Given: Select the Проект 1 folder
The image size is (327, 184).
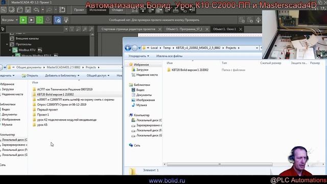Looking at the screenshot, I should (43, 114).
